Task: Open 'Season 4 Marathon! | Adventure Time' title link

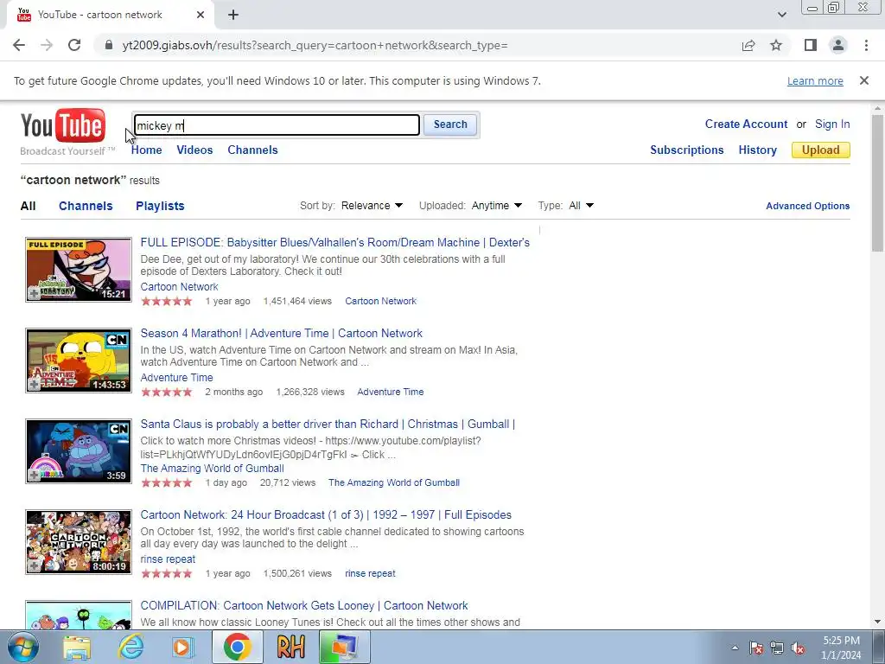Action: [x=282, y=333]
